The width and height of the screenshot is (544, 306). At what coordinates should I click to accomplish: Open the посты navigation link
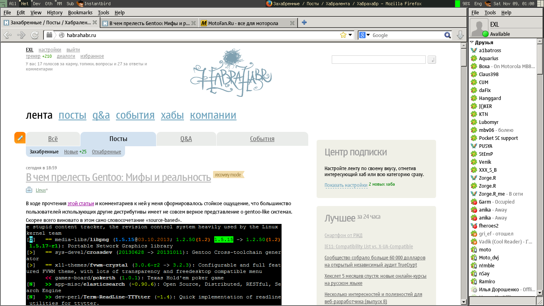[x=72, y=116]
